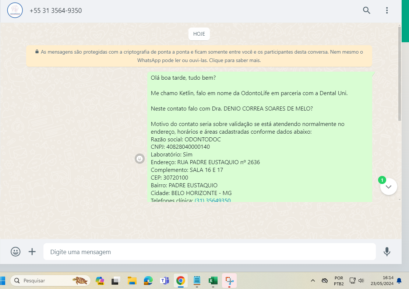Open the volume control

click(x=361, y=281)
